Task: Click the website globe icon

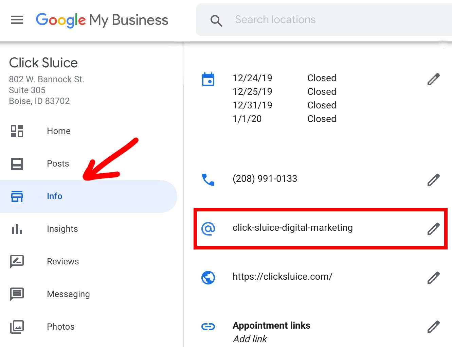Action: click(x=208, y=278)
